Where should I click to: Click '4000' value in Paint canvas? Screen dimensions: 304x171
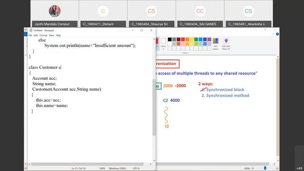pos(175,100)
